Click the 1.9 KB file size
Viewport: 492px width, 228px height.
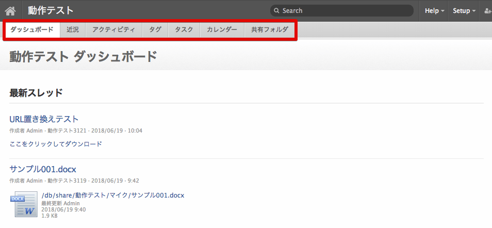pos(50,216)
